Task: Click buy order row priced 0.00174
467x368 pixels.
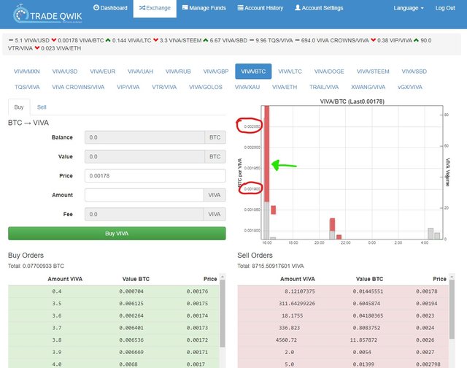Action: 114,315
